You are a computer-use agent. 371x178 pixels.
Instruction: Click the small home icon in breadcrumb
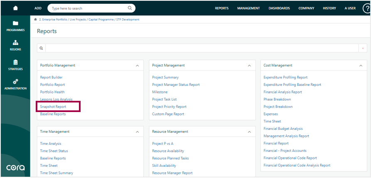click(35, 20)
